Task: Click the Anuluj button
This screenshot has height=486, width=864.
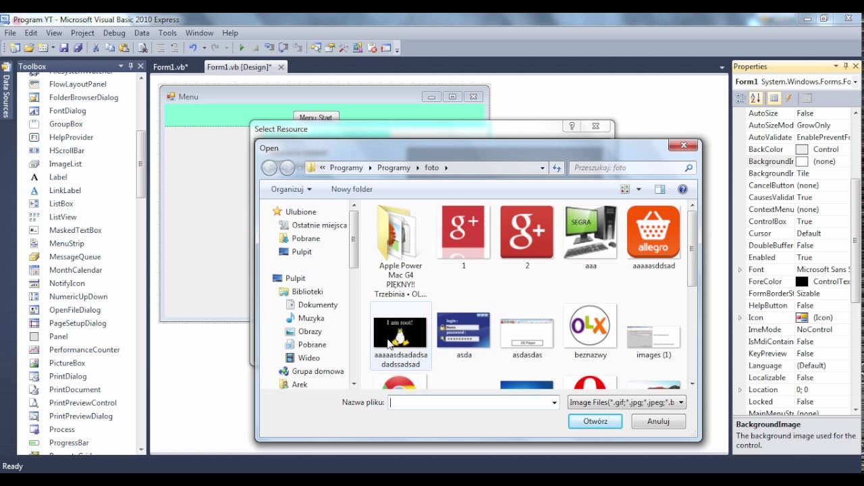Action: 658,421
